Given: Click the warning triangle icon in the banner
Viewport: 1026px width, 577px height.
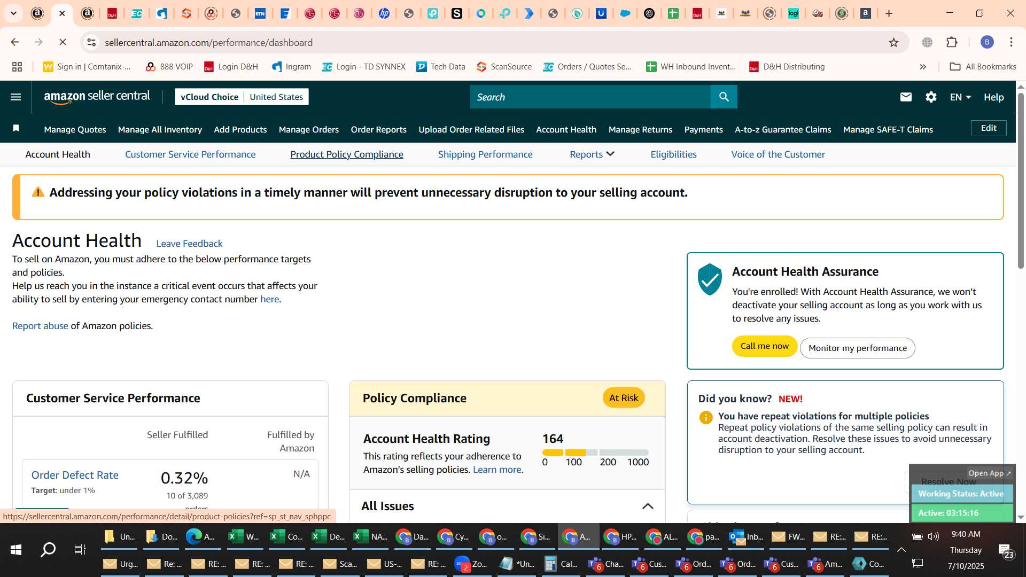Looking at the screenshot, I should 38,192.
